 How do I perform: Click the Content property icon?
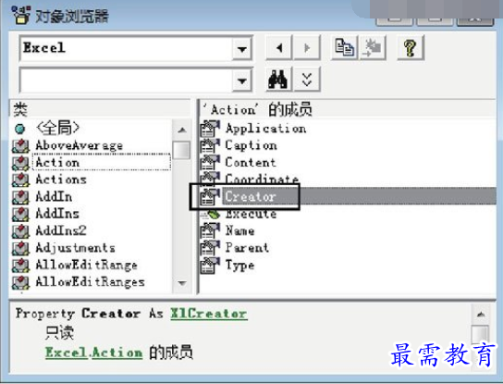(x=210, y=163)
